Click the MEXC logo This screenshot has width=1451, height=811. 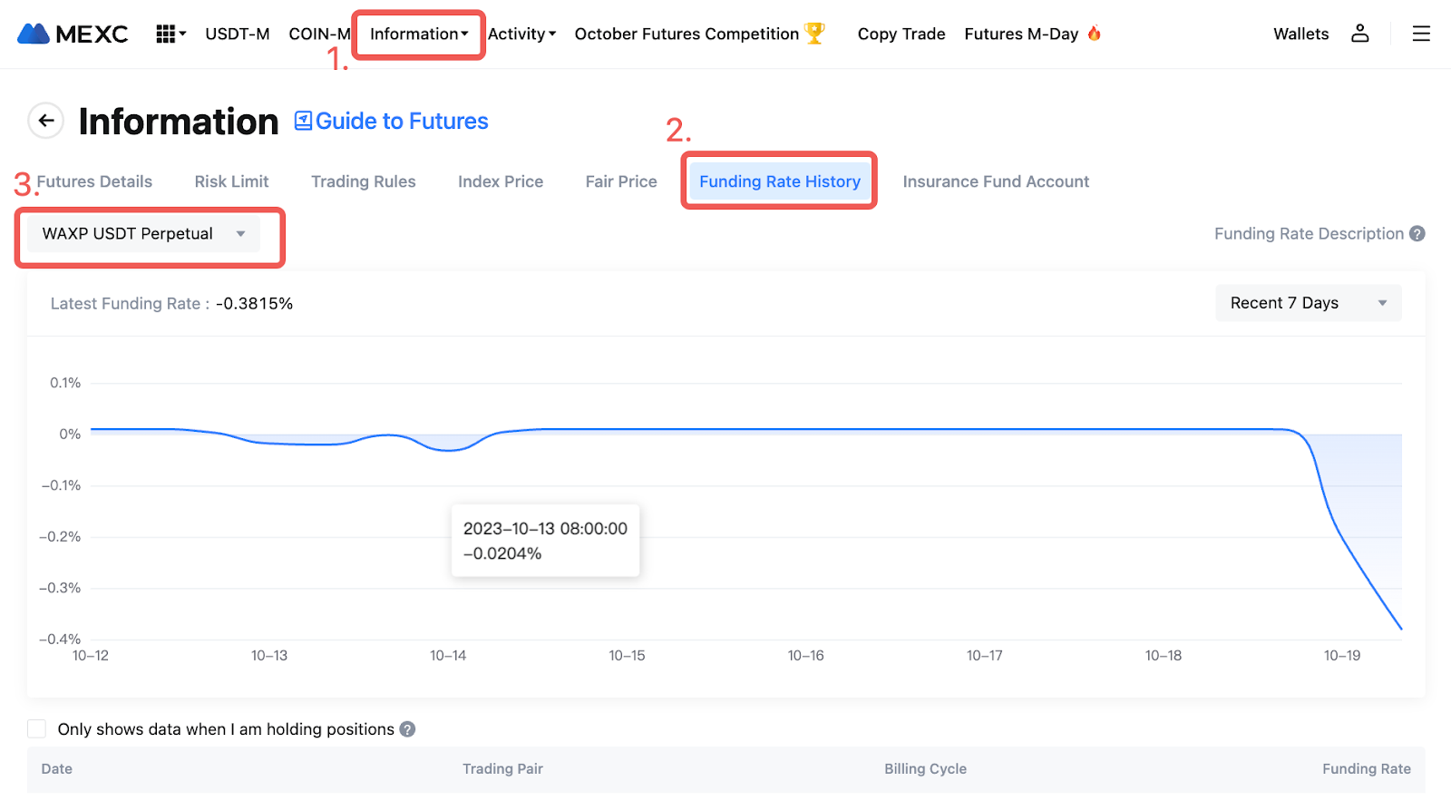click(73, 34)
